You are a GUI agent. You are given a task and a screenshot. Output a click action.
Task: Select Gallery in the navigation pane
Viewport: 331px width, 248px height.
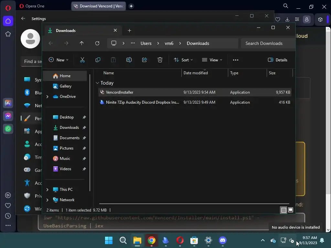point(65,86)
